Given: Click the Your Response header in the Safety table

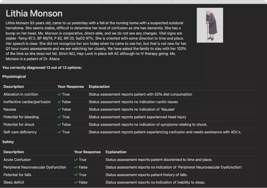Looking at the screenshot, I should [87, 152].
